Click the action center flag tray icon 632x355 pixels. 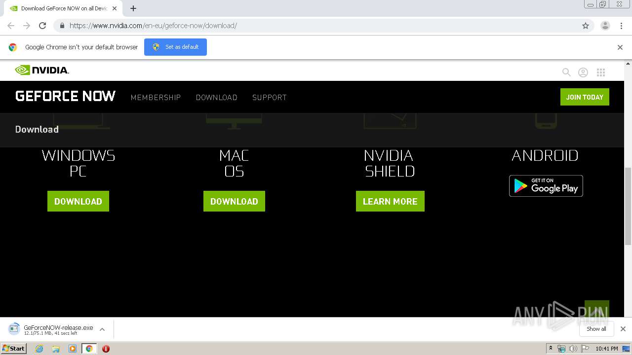click(x=585, y=349)
